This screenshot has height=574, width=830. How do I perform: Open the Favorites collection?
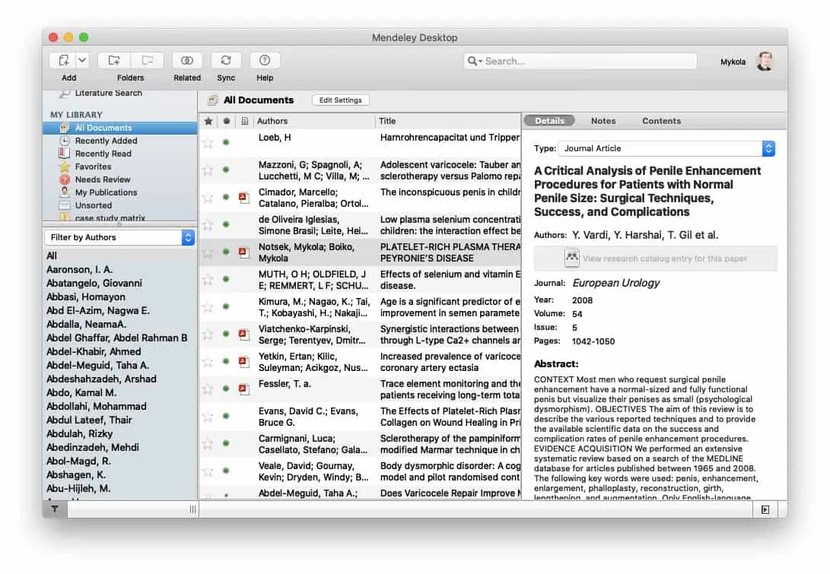[93, 166]
